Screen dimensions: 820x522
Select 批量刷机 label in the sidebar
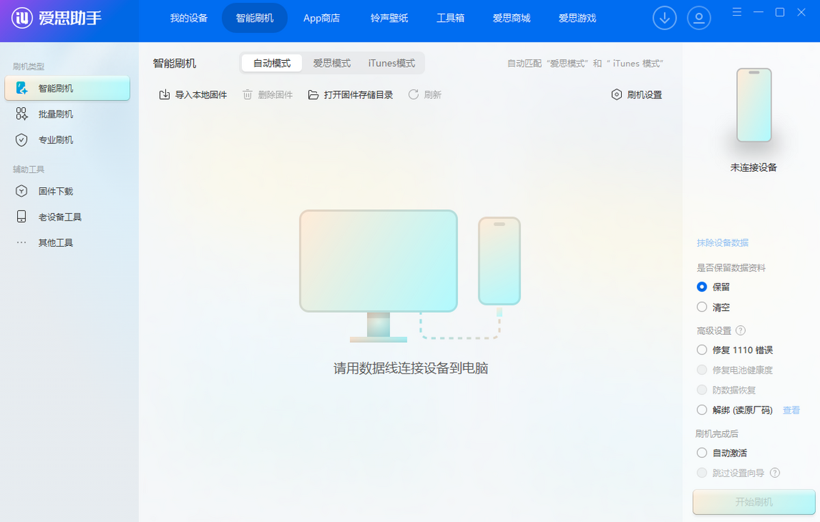[55, 114]
